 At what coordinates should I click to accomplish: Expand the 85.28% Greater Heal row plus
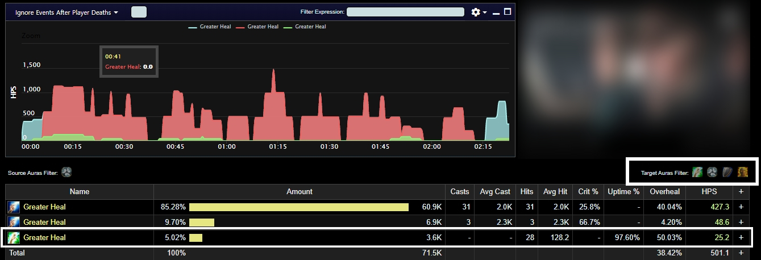tap(741, 207)
